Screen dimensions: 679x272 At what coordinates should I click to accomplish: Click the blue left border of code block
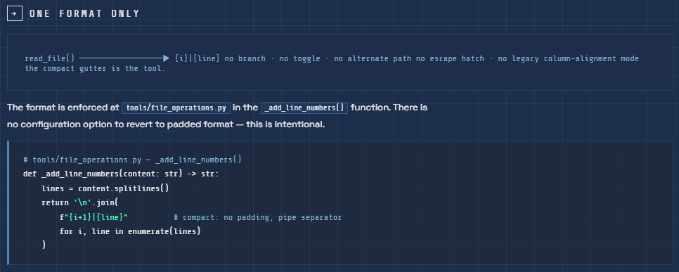[8, 202]
